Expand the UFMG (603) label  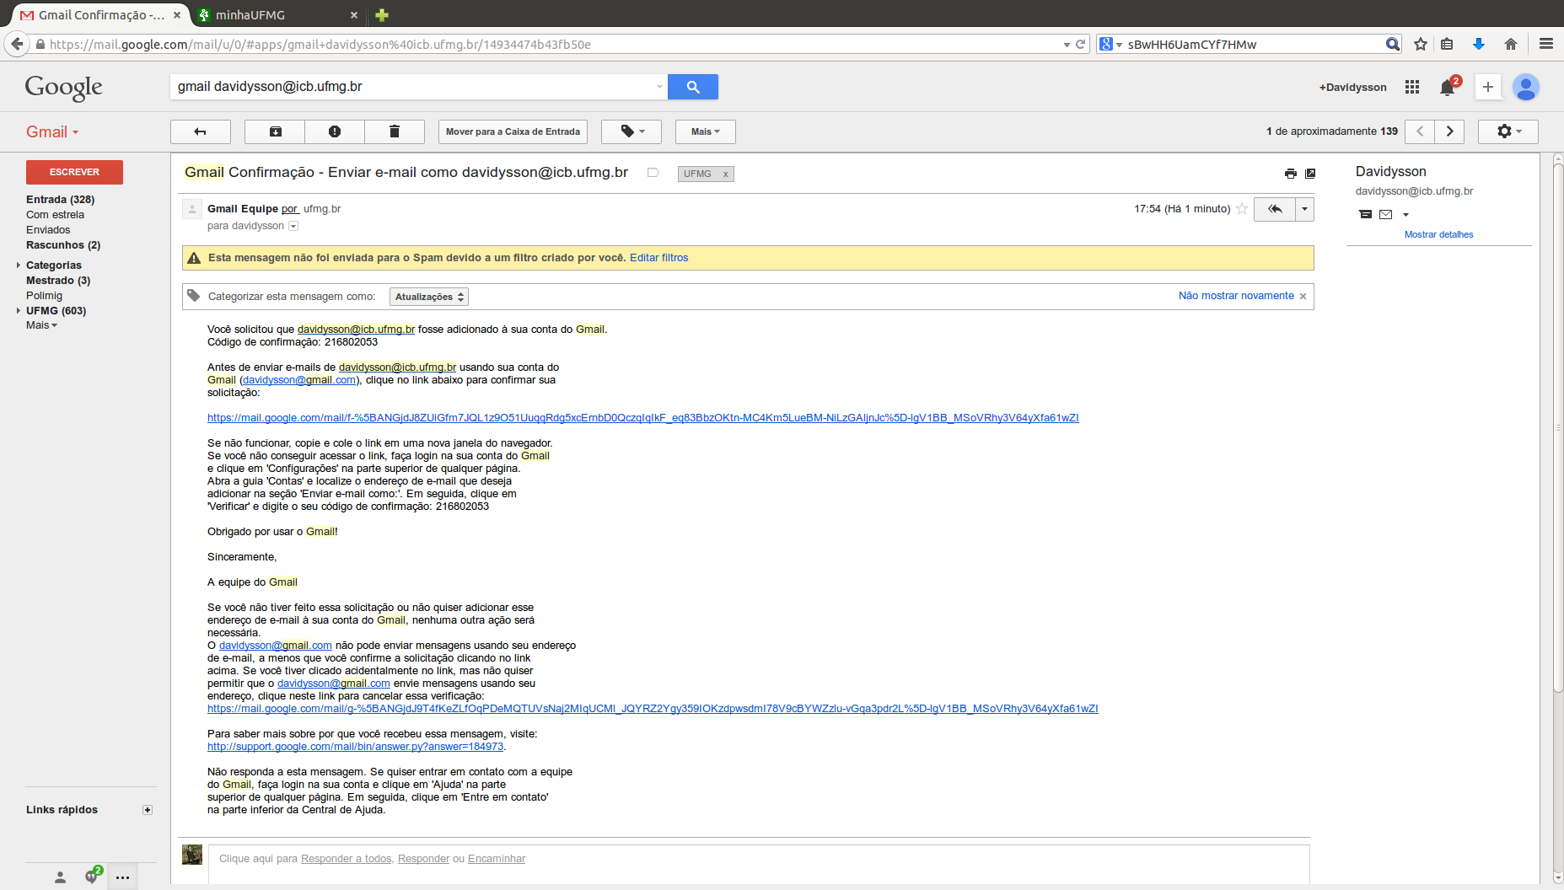pos(19,311)
